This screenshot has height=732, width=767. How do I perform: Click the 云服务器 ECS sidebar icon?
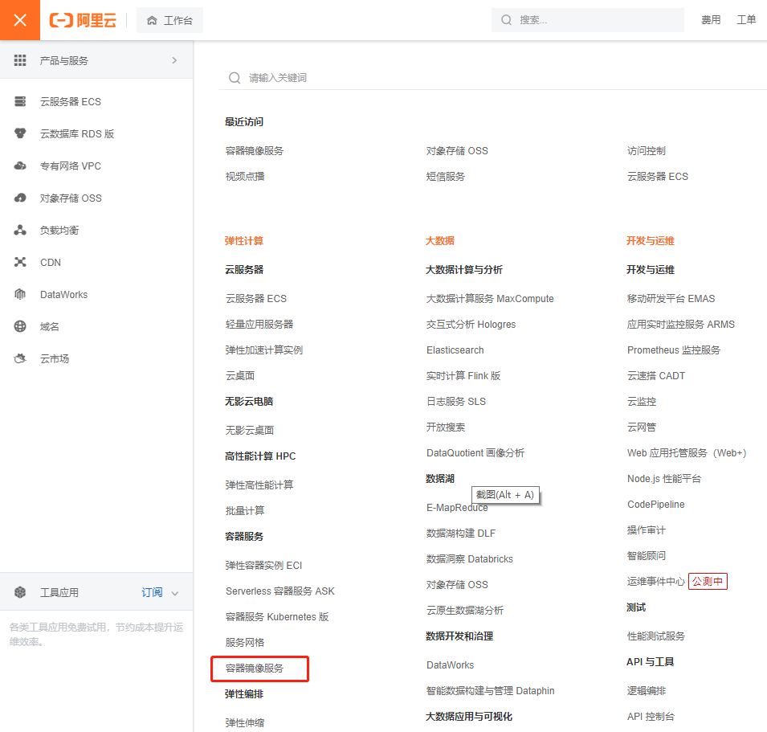click(x=20, y=101)
